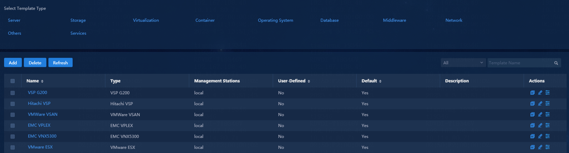569x153 pixels.
Task: Click the copy icon for VSP G200
Action: coord(532,93)
